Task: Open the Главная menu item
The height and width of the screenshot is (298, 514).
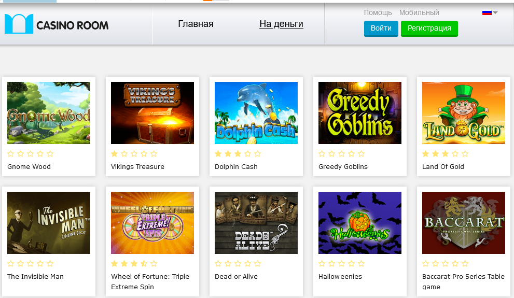Action: pyautogui.click(x=196, y=24)
